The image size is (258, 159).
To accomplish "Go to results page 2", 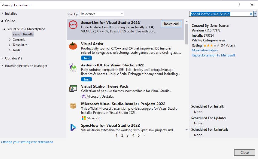I will [122, 135].
